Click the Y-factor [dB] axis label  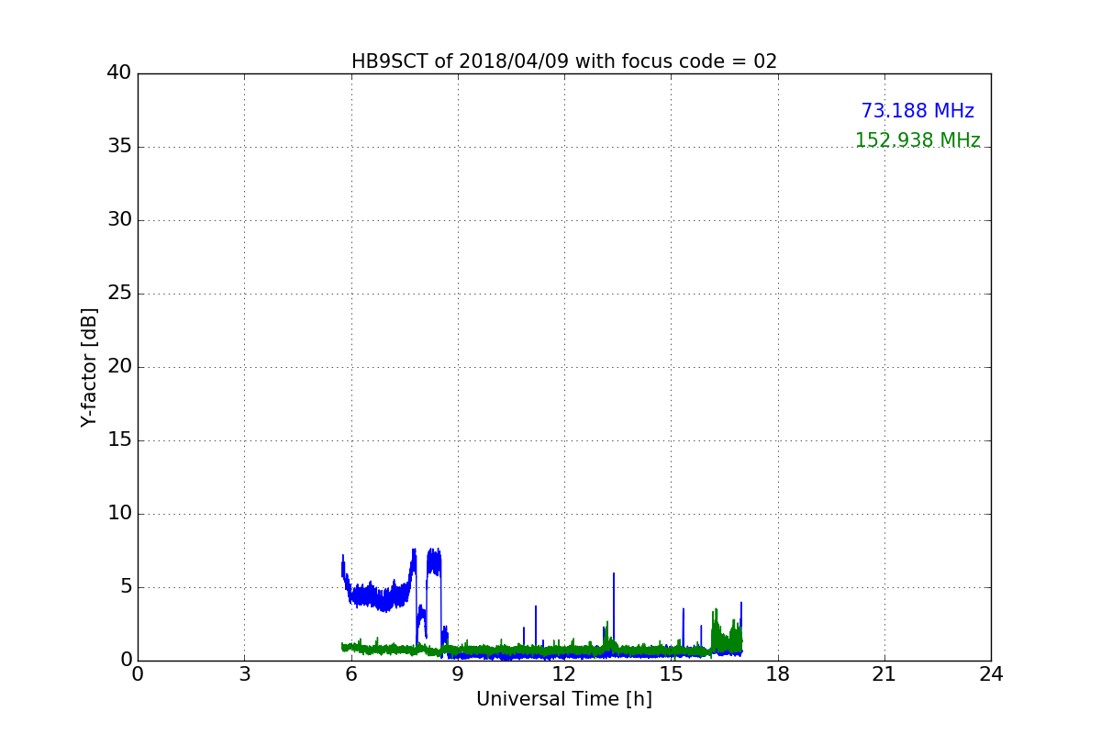(x=89, y=367)
